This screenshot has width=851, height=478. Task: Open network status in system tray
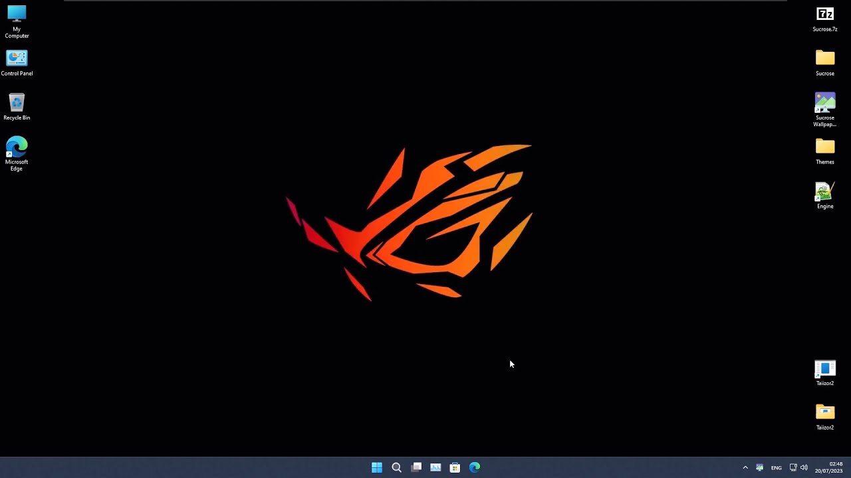pyautogui.click(x=793, y=467)
